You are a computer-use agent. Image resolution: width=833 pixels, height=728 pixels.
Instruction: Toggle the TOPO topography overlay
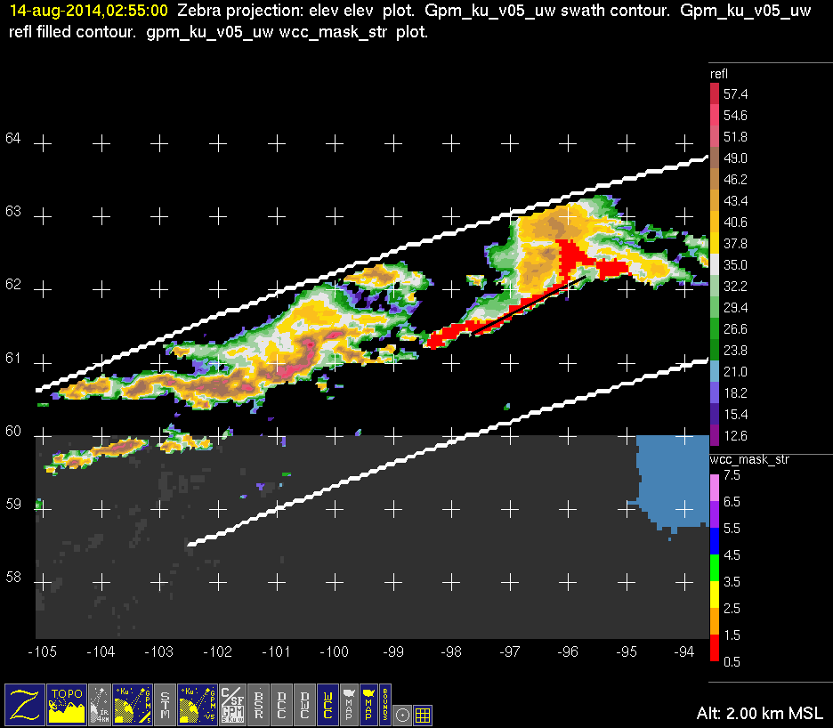[x=67, y=704]
